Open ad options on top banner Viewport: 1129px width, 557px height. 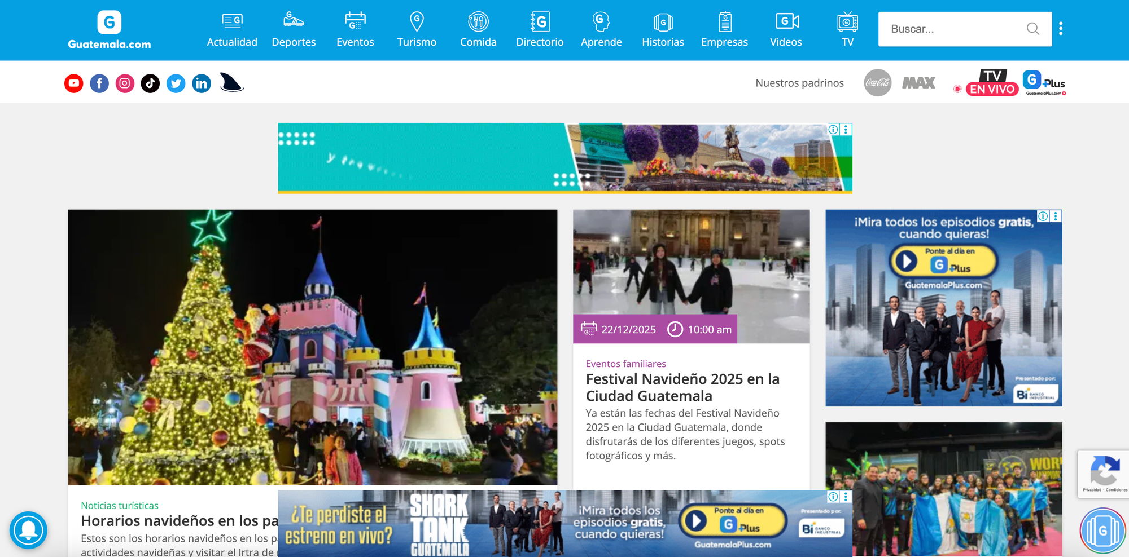tap(846, 130)
